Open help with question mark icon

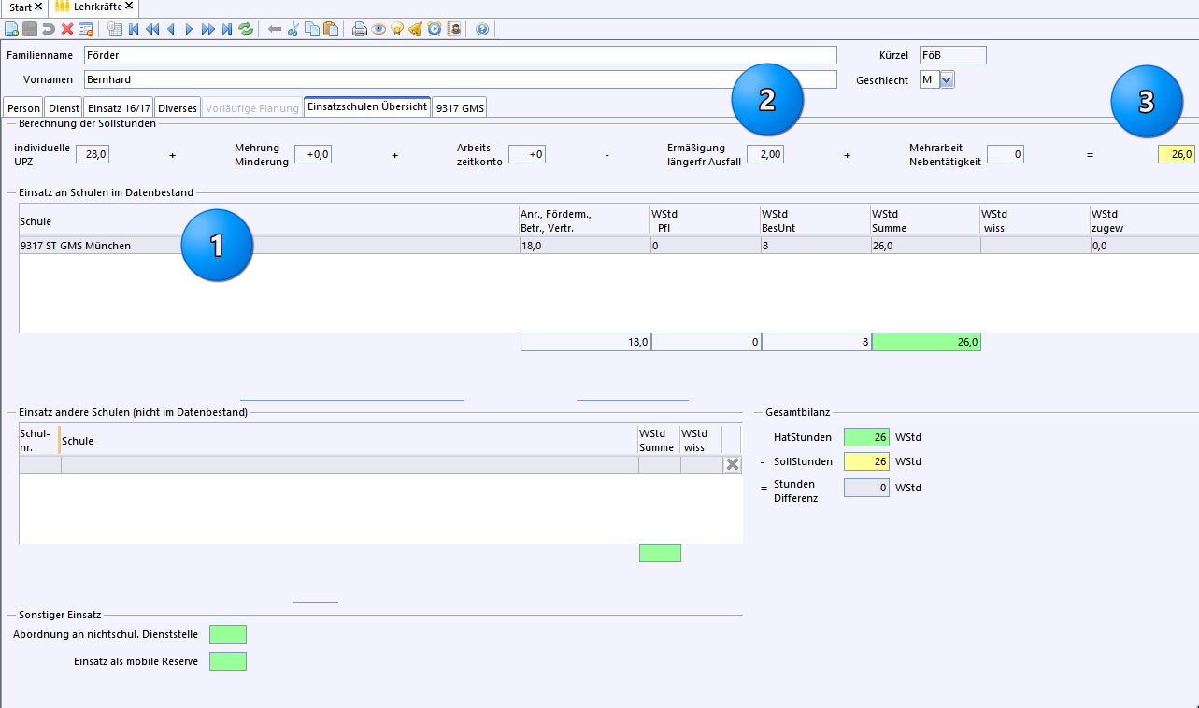(x=482, y=29)
